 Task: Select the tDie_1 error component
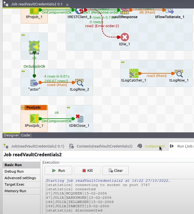click(x=125, y=37)
